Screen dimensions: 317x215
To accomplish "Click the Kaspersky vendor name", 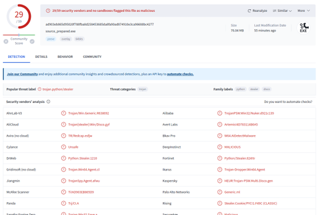I will pyautogui.click(x=170, y=181).
